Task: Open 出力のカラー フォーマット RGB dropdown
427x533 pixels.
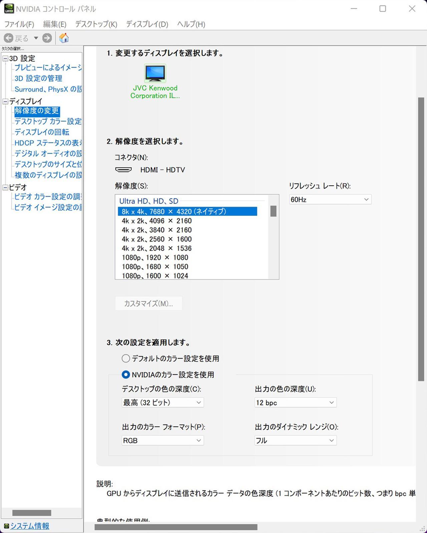Action: [x=162, y=441]
